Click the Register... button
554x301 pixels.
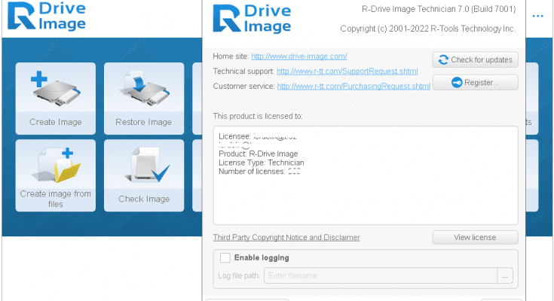475,83
